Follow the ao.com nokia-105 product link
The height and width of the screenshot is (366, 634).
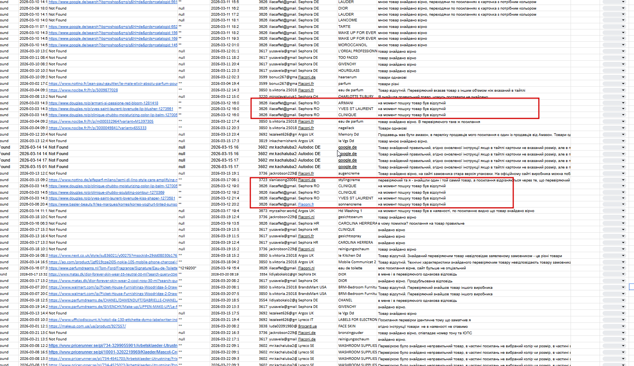point(113,262)
